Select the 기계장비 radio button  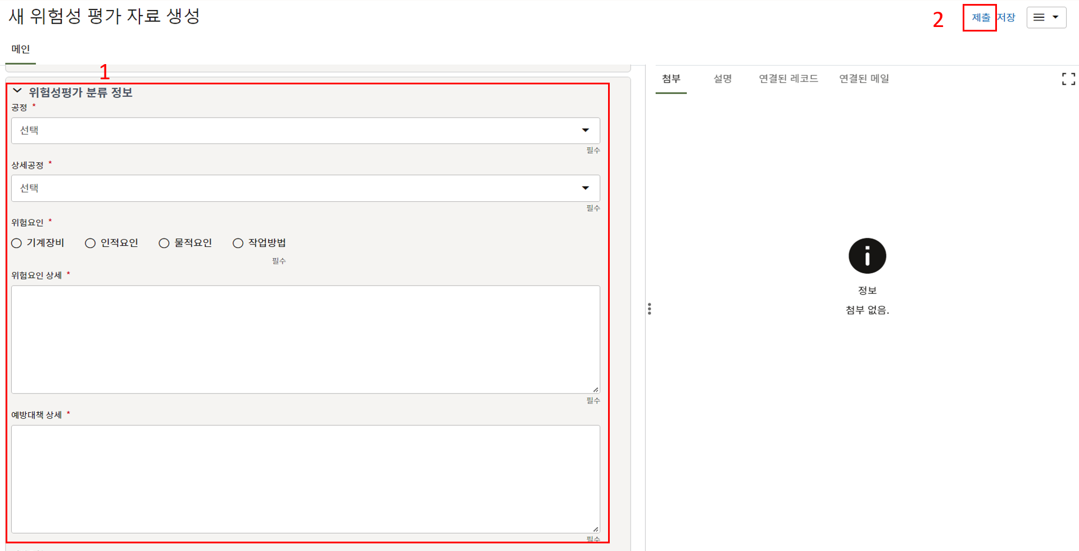click(17, 243)
